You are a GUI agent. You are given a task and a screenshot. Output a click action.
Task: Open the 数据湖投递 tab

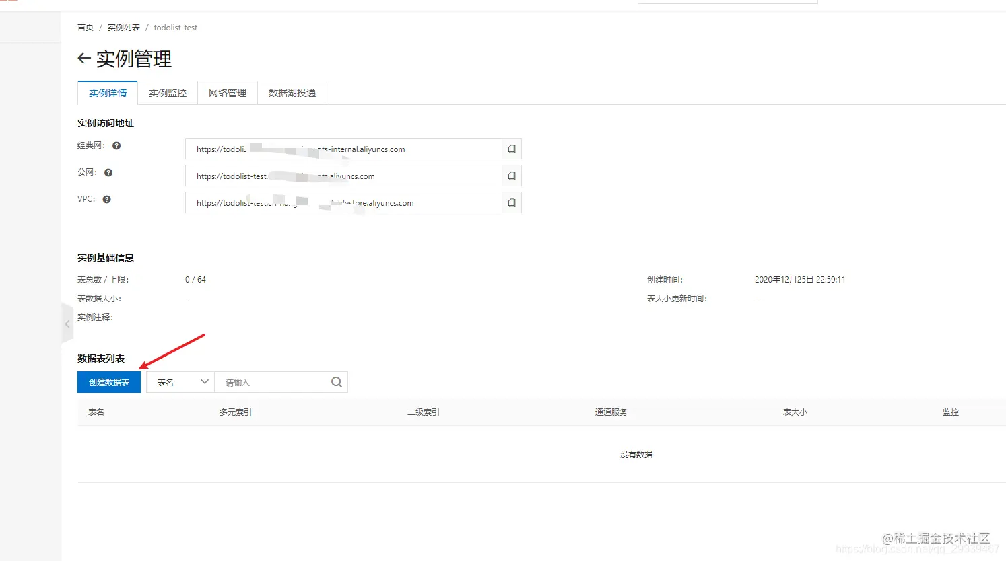tap(292, 93)
